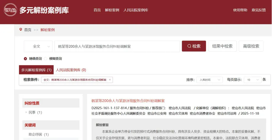Viewport: 272px width, 140px height.
Task: Click the 多元解纷案例库 site logo icon
Action: click(x=10, y=10)
